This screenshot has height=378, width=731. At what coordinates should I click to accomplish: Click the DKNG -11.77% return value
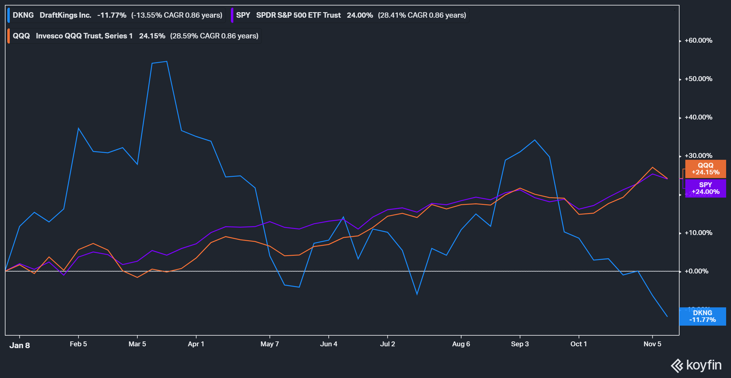[x=112, y=15]
